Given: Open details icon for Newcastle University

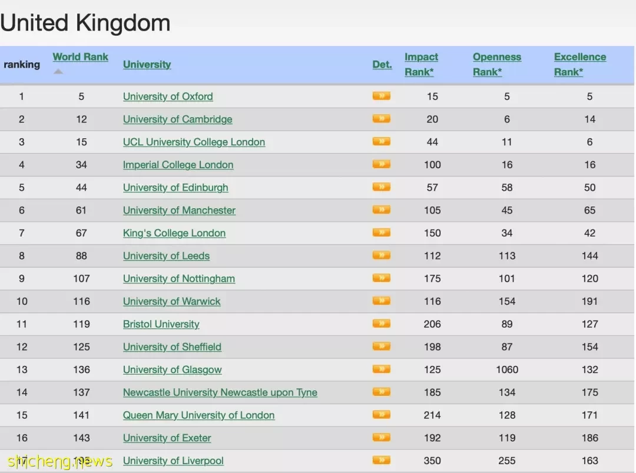Looking at the screenshot, I should 381,392.
